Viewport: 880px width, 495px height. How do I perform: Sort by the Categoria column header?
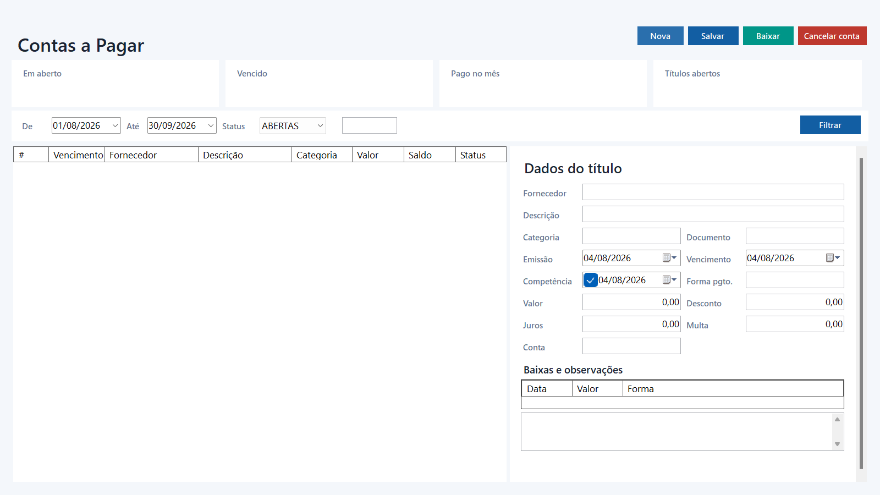point(322,155)
